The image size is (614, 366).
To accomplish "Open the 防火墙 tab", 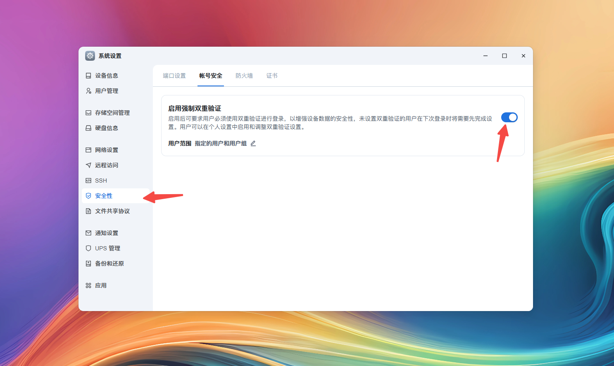I will coord(244,76).
